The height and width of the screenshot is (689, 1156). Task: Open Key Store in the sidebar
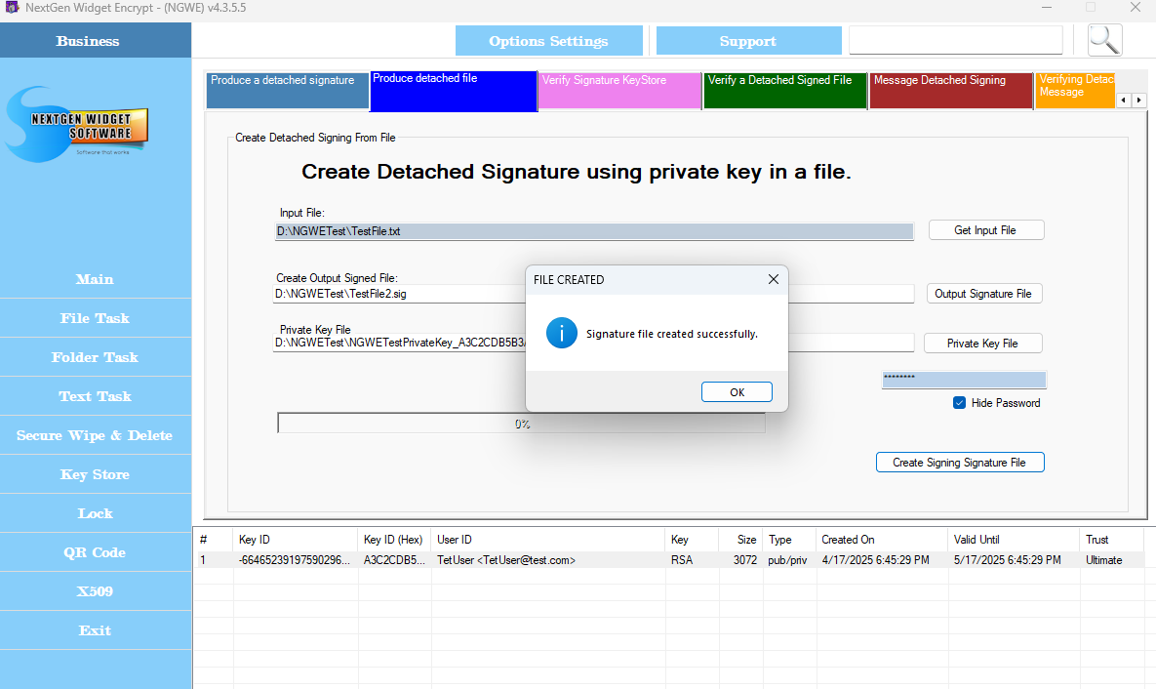95,474
